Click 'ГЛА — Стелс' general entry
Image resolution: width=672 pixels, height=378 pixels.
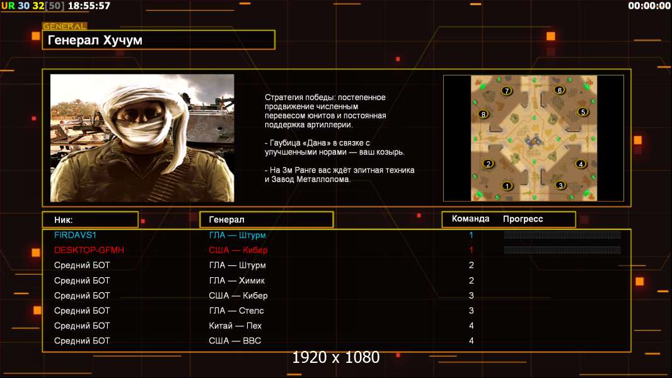(236, 311)
